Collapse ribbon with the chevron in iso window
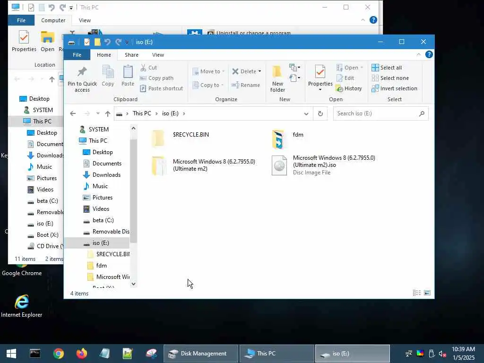Screen dimensions: 484x363 point(418,55)
